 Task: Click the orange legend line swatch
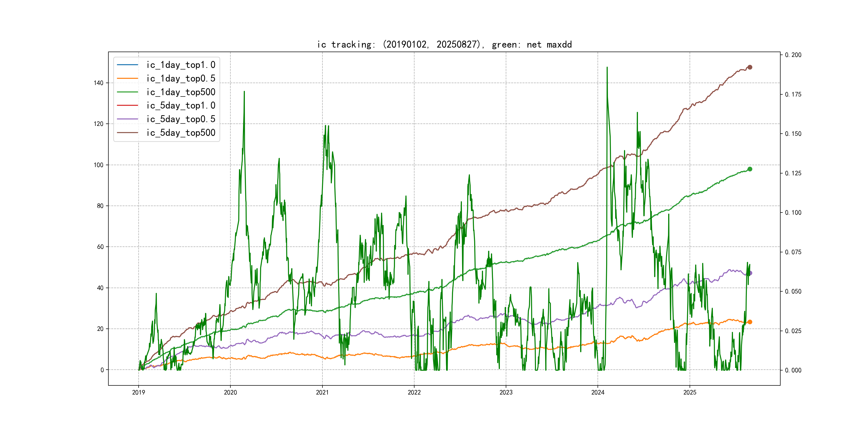(127, 78)
